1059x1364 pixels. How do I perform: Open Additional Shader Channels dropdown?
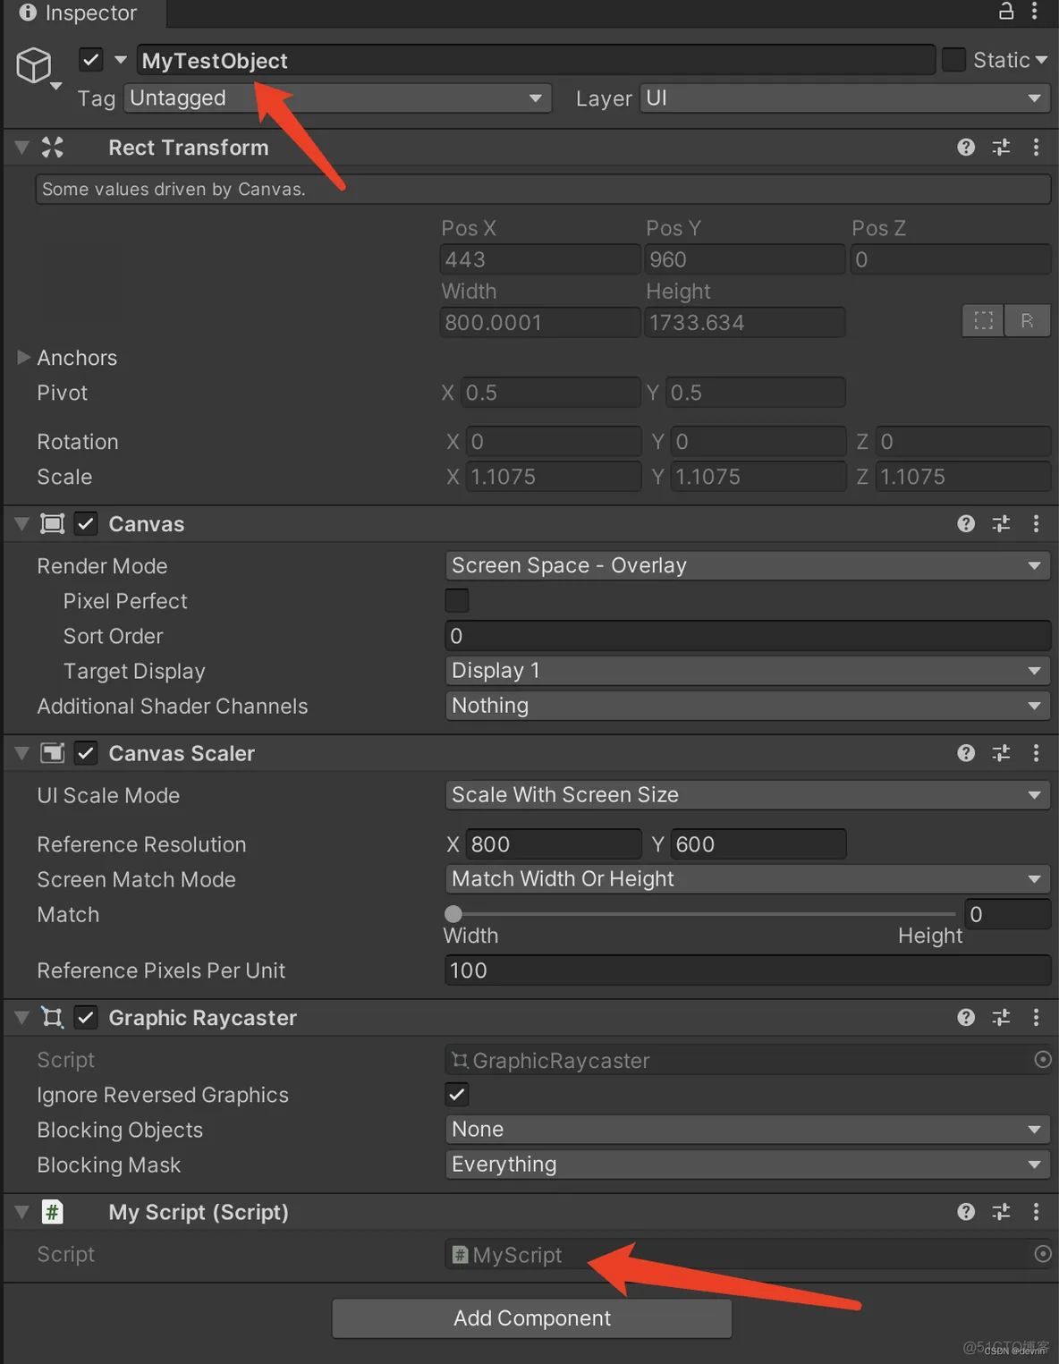point(748,705)
